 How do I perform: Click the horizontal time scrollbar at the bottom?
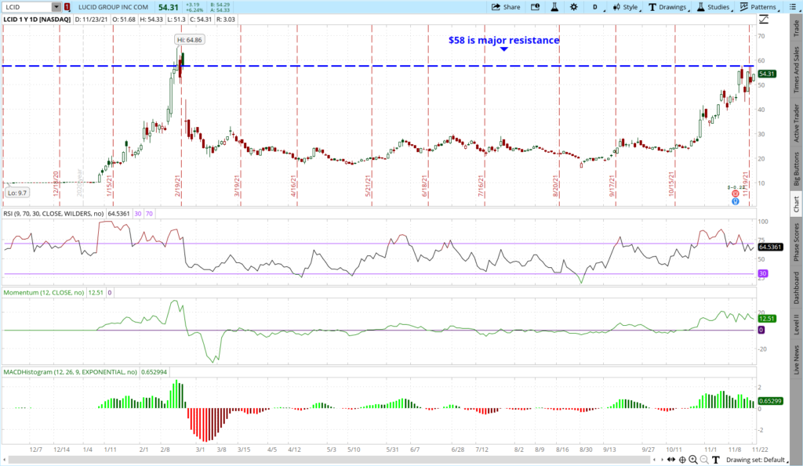tap(328, 460)
